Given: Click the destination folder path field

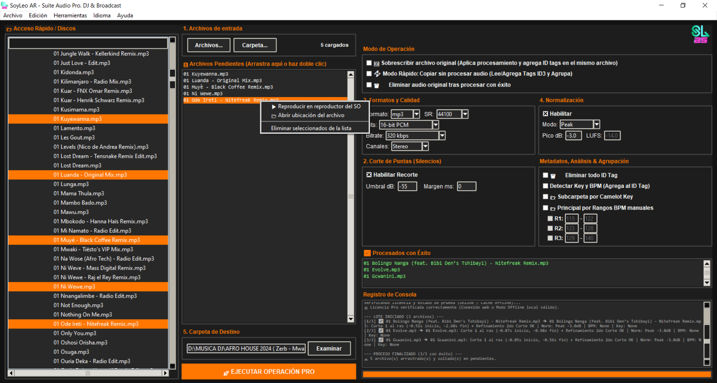Looking at the screenshot, I should click(246, 349).
